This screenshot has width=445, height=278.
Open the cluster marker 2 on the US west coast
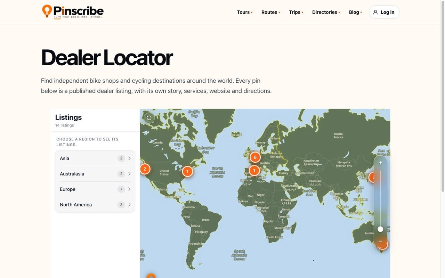[x=145, y=169]
